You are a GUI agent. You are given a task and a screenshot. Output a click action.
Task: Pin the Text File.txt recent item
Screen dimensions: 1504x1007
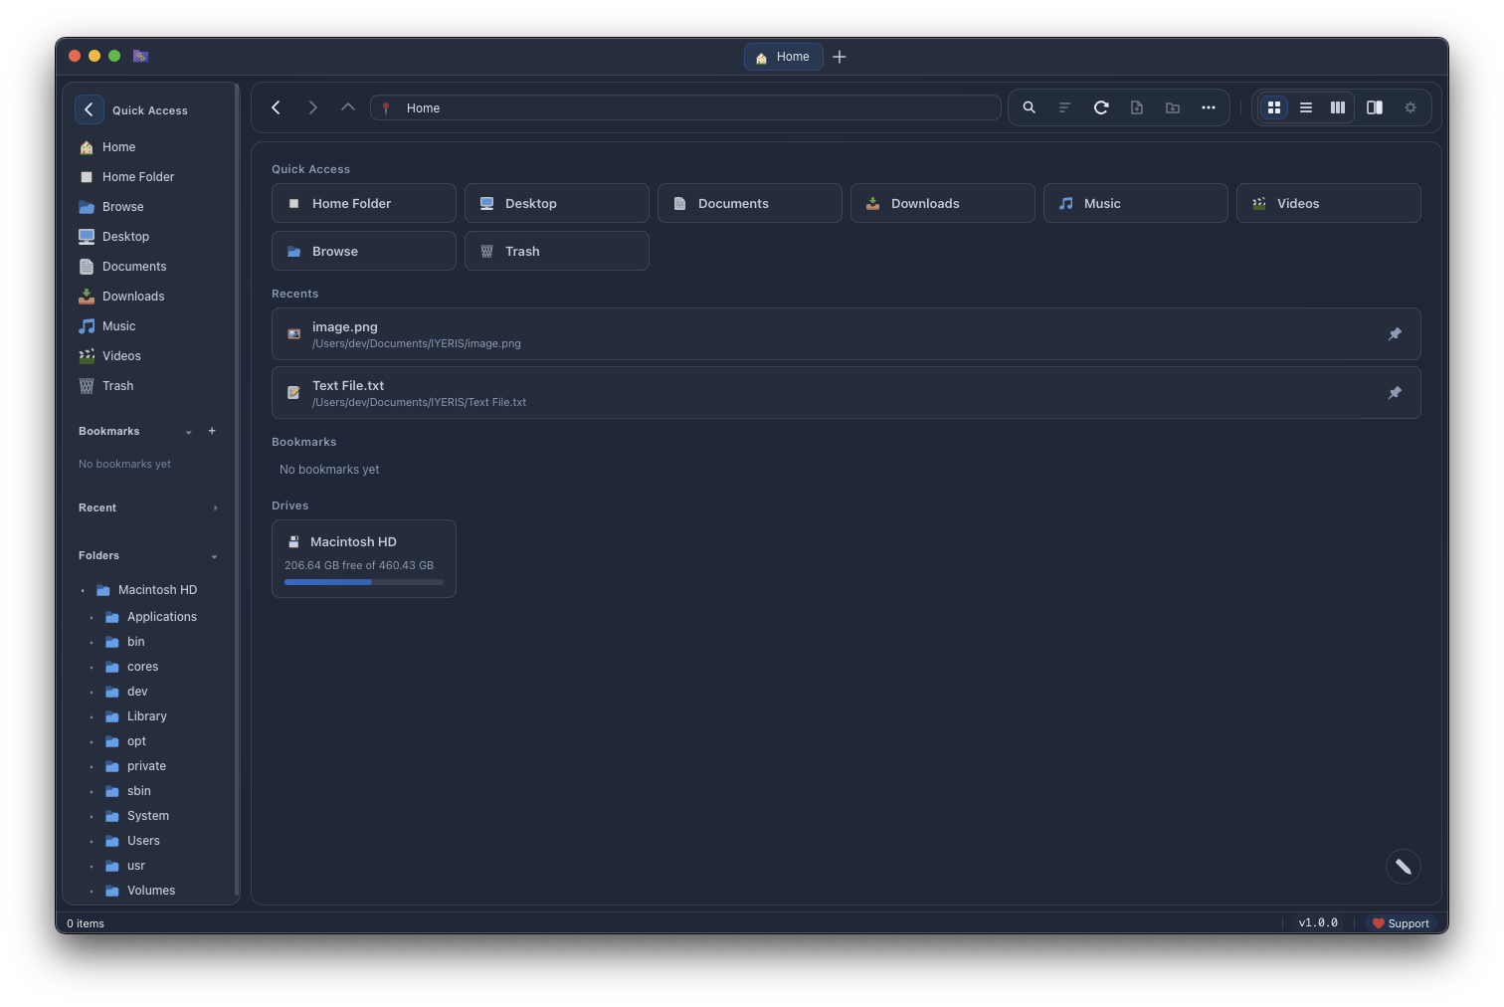[x=1395, y=393]
